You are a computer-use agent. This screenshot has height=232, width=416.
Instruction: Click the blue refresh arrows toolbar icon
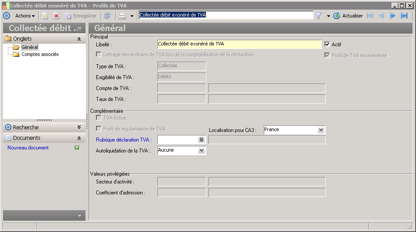tap(107, 16)
